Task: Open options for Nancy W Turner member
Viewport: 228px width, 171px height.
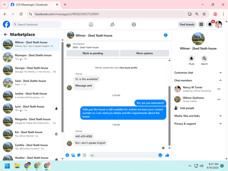Action: (219, 89)
